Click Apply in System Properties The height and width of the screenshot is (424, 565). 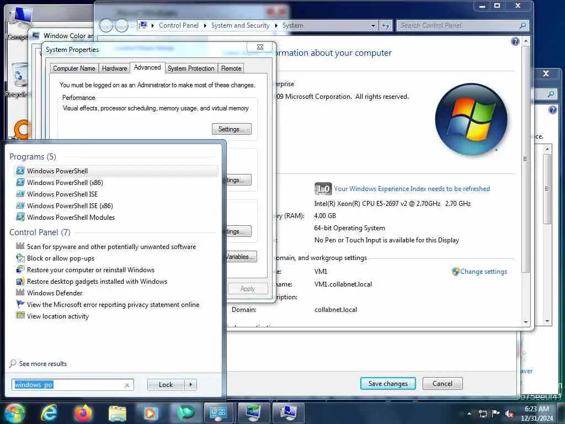click(x=248, y=289)
